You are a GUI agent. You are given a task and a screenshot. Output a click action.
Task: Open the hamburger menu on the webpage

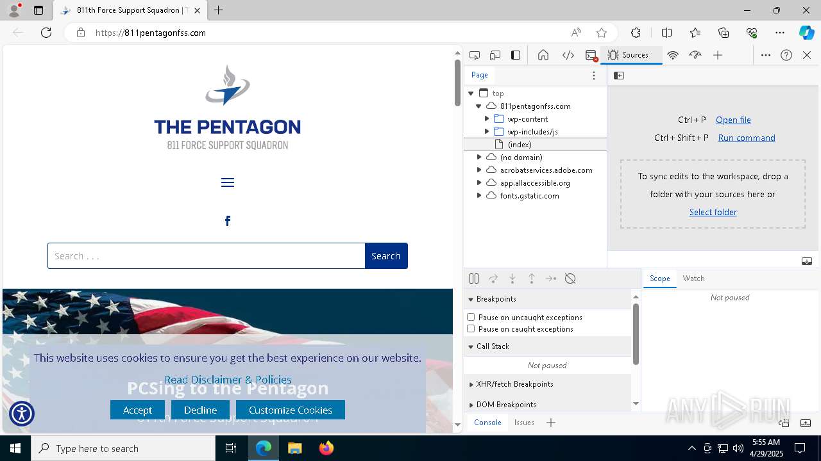click(x=228, y=183)
